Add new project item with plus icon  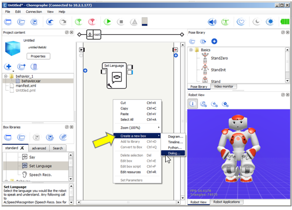click(x=8, y=66)
